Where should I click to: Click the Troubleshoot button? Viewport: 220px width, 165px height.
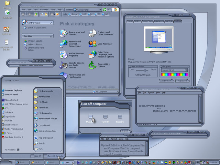[166, 81]
